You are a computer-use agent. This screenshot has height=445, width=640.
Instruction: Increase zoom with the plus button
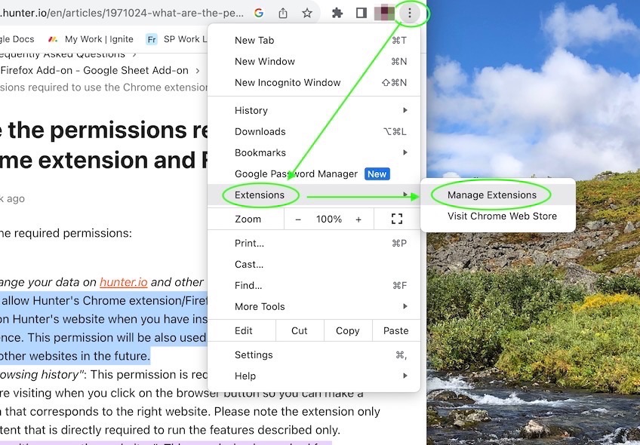358,219
